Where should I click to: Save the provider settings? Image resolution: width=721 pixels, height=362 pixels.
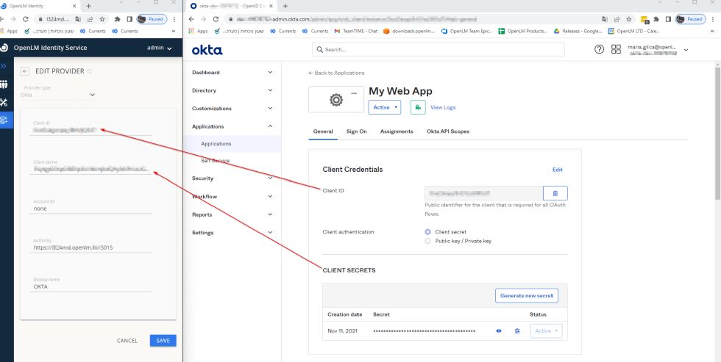click(x=163, y=341)
